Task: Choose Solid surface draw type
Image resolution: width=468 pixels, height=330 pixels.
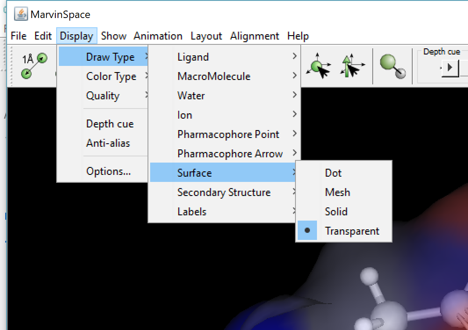Action: 336,212
